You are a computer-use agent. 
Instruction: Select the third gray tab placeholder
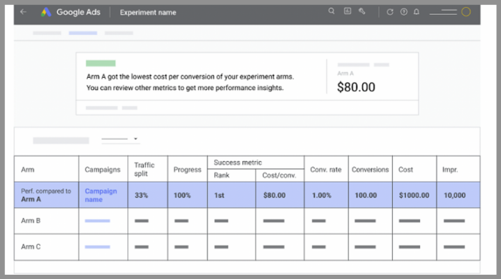tap(119, 33)
